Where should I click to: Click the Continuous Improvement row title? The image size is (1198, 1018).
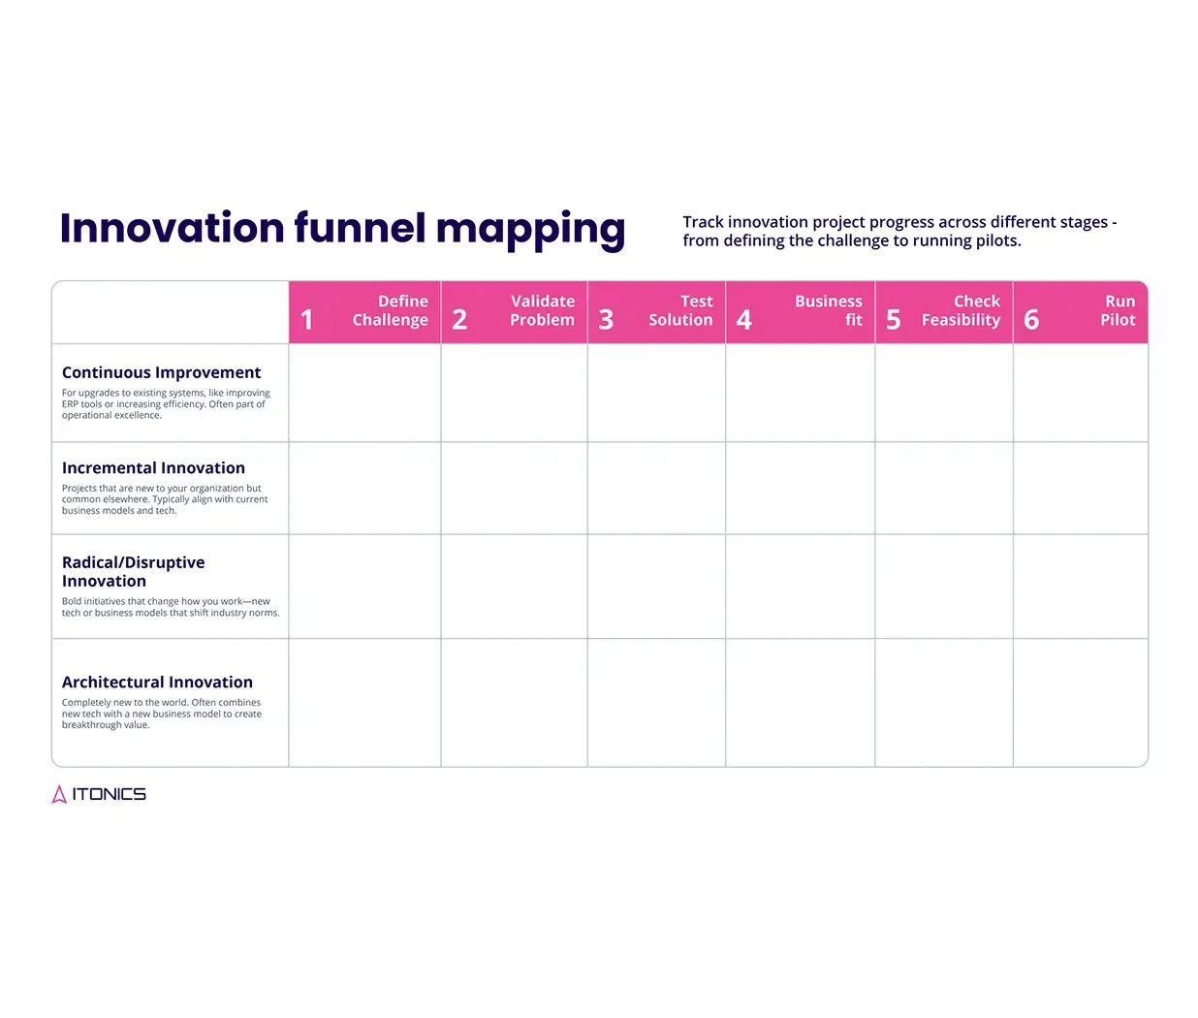click(x=161, y=372)
